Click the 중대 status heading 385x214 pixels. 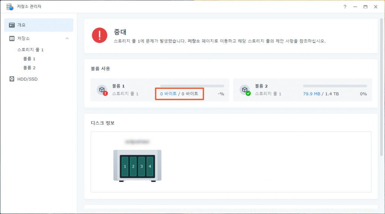click(x=120, y=32)
